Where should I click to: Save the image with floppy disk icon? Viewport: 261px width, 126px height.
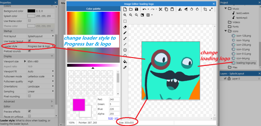click(x=136, y=9)
